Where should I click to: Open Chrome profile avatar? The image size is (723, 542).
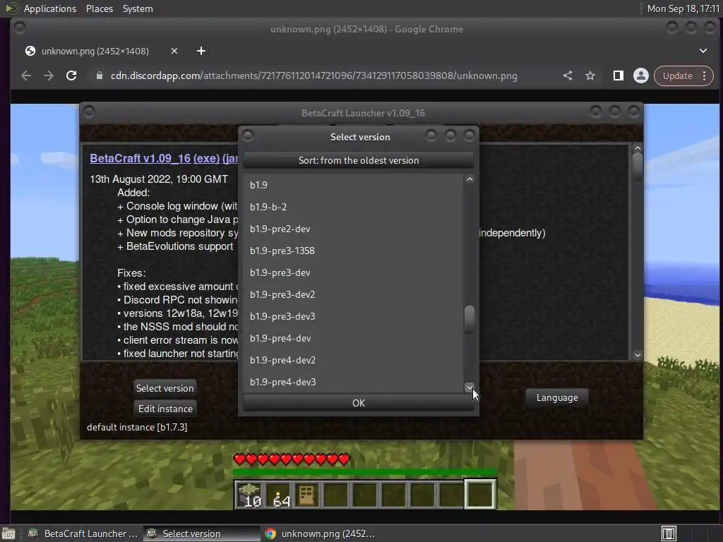(641, 76)
